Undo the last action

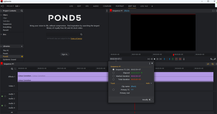211,59
